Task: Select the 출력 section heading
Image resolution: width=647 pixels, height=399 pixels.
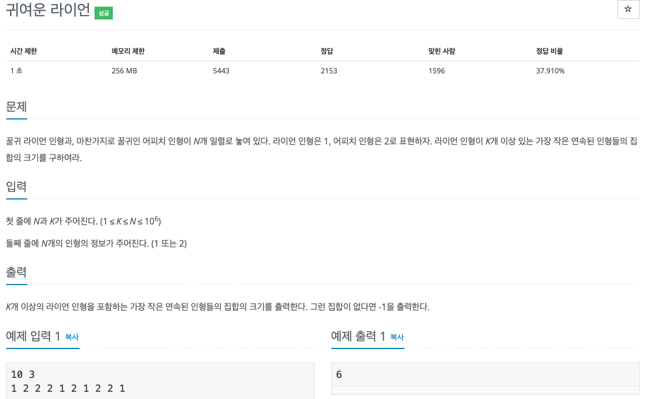Action: pos(17,272)
